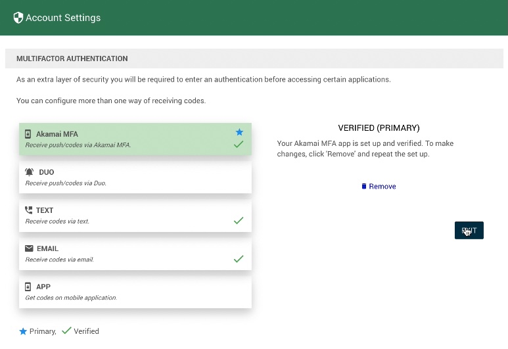The image size is (508, 349).
Task: Click the TEXT phone message icon
Action: [28, 210]
